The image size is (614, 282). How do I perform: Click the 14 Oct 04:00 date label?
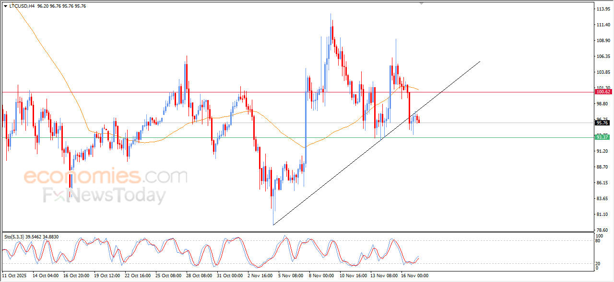click(x=46, y=276)
